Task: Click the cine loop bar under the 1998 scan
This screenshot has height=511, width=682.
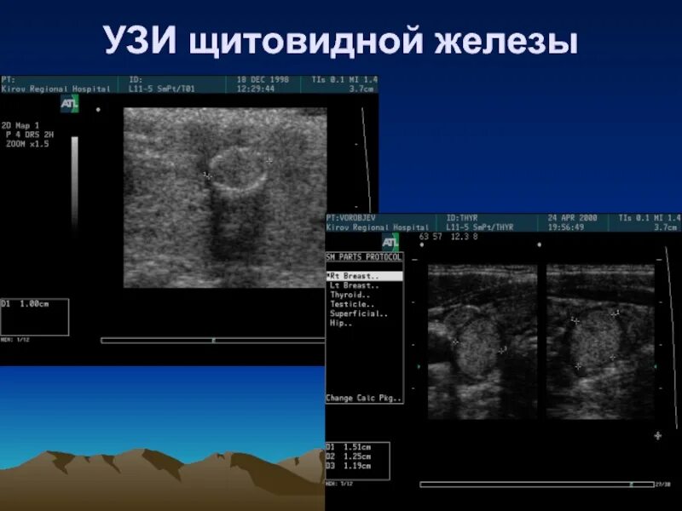Action: (213, 341)
